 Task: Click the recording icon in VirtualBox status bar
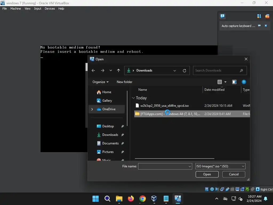tap(242, 189)
